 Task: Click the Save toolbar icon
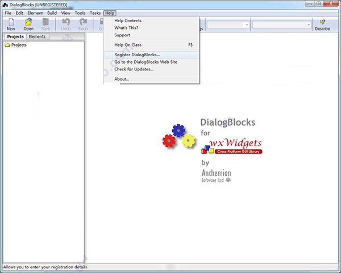(45, 24)
